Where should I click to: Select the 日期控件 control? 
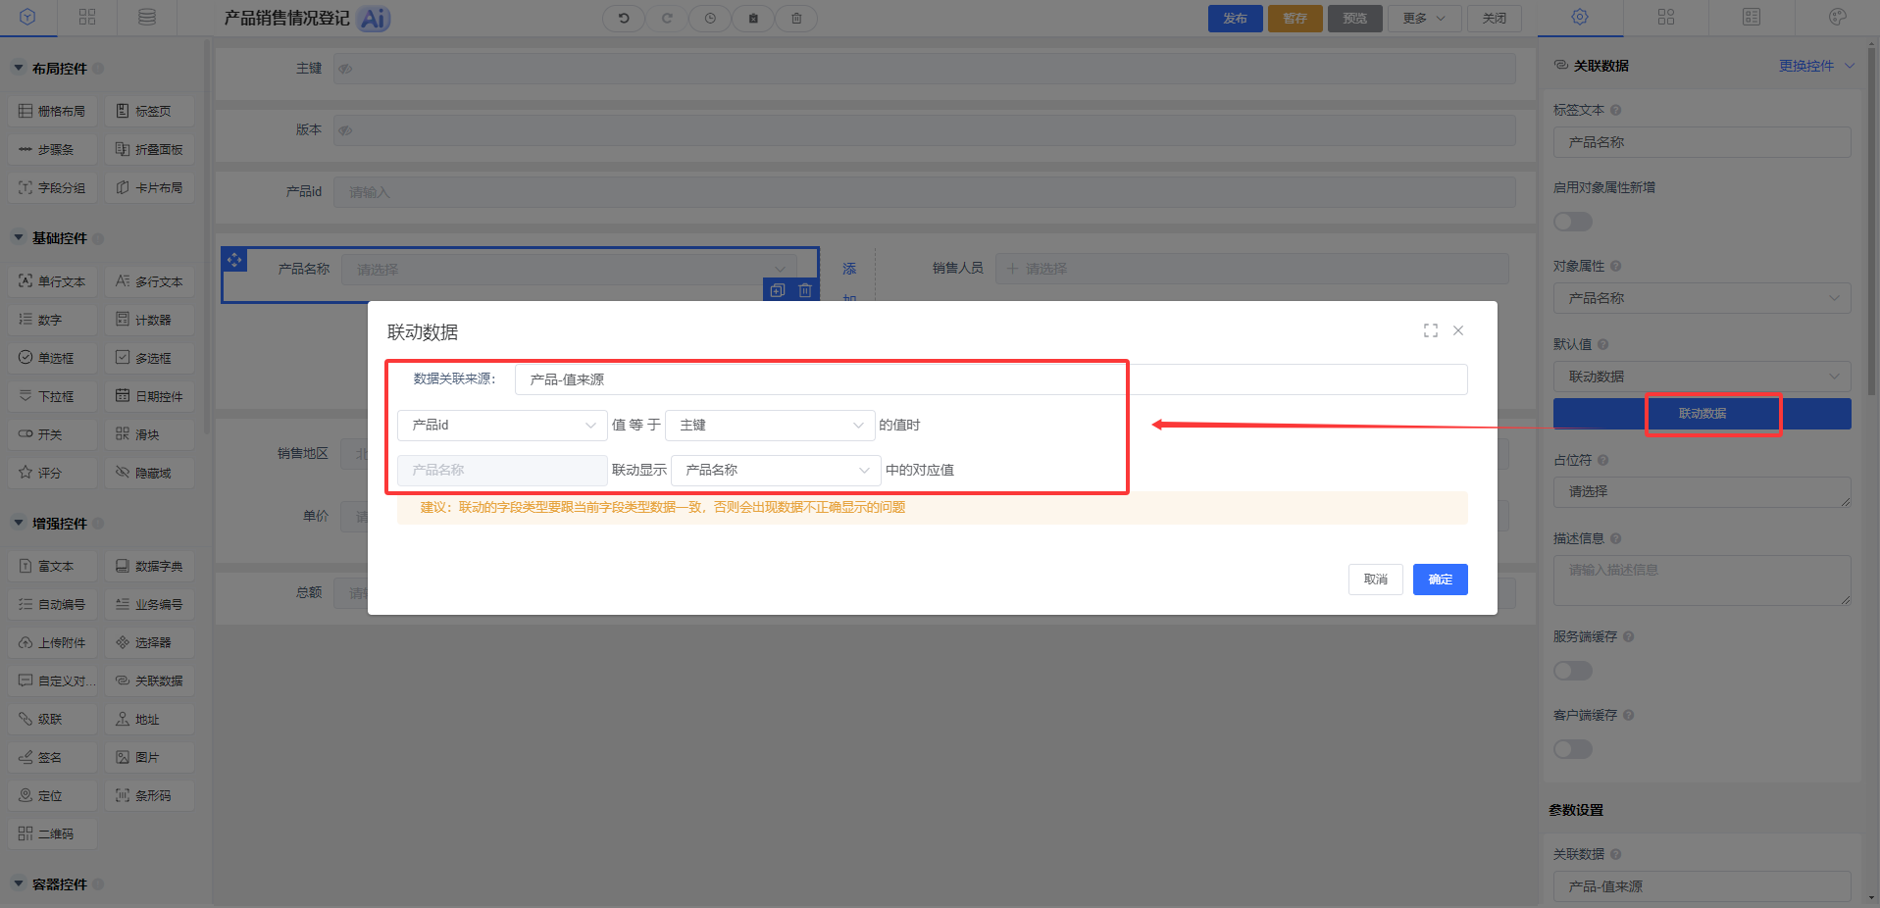pyautogui.click(x=149, y=396)
